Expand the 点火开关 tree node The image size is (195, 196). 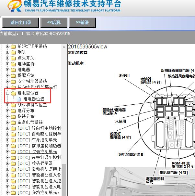(x=7, y=58)
